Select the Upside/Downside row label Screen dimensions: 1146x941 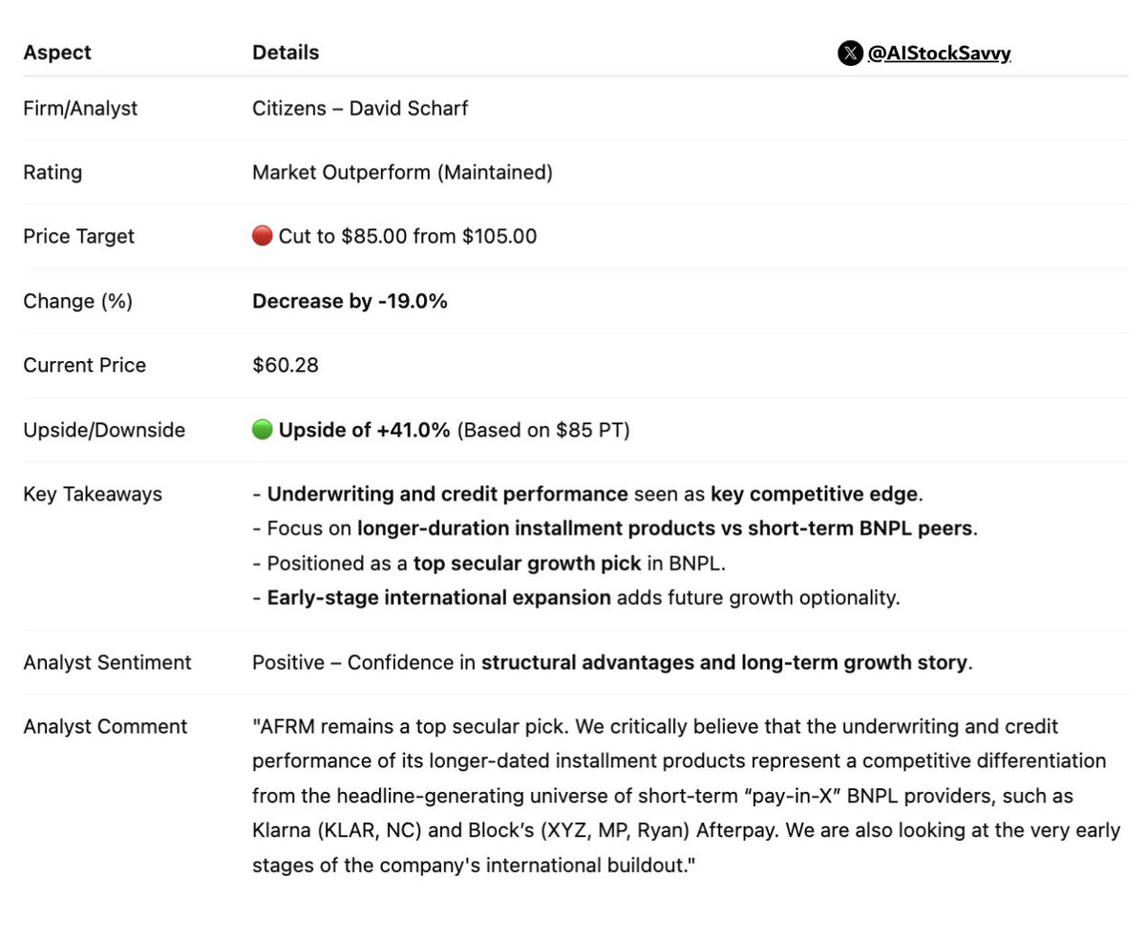click(x=104, y=430)
